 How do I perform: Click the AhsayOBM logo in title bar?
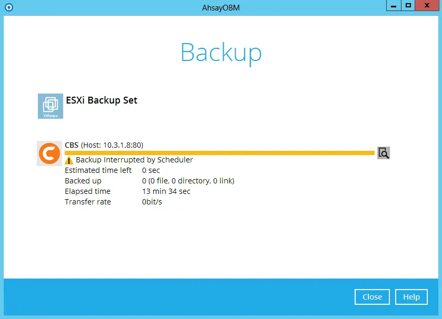point(9,7)
